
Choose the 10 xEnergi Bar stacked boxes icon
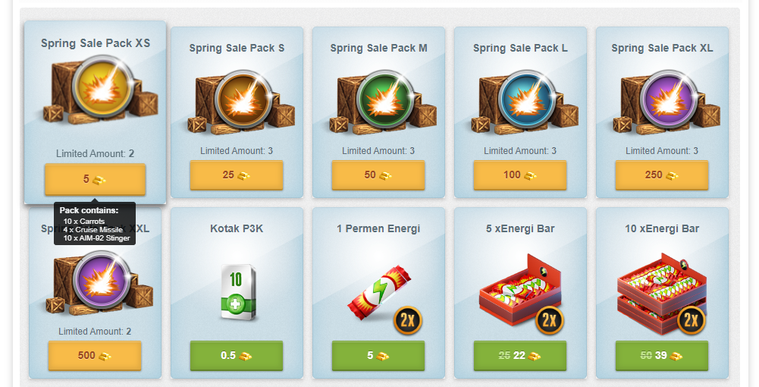tap(663, 294)
